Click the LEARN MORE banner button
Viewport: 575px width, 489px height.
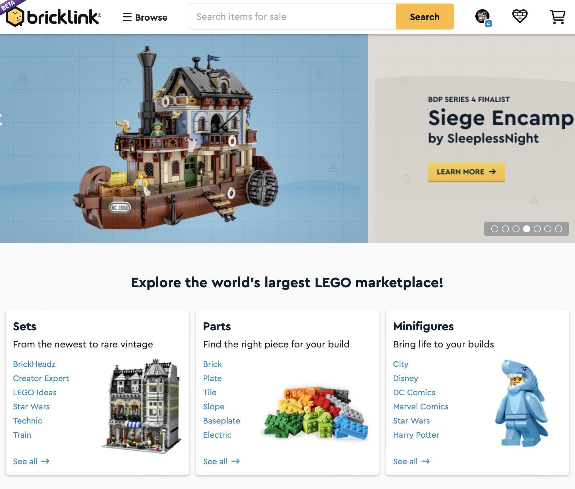466,172
